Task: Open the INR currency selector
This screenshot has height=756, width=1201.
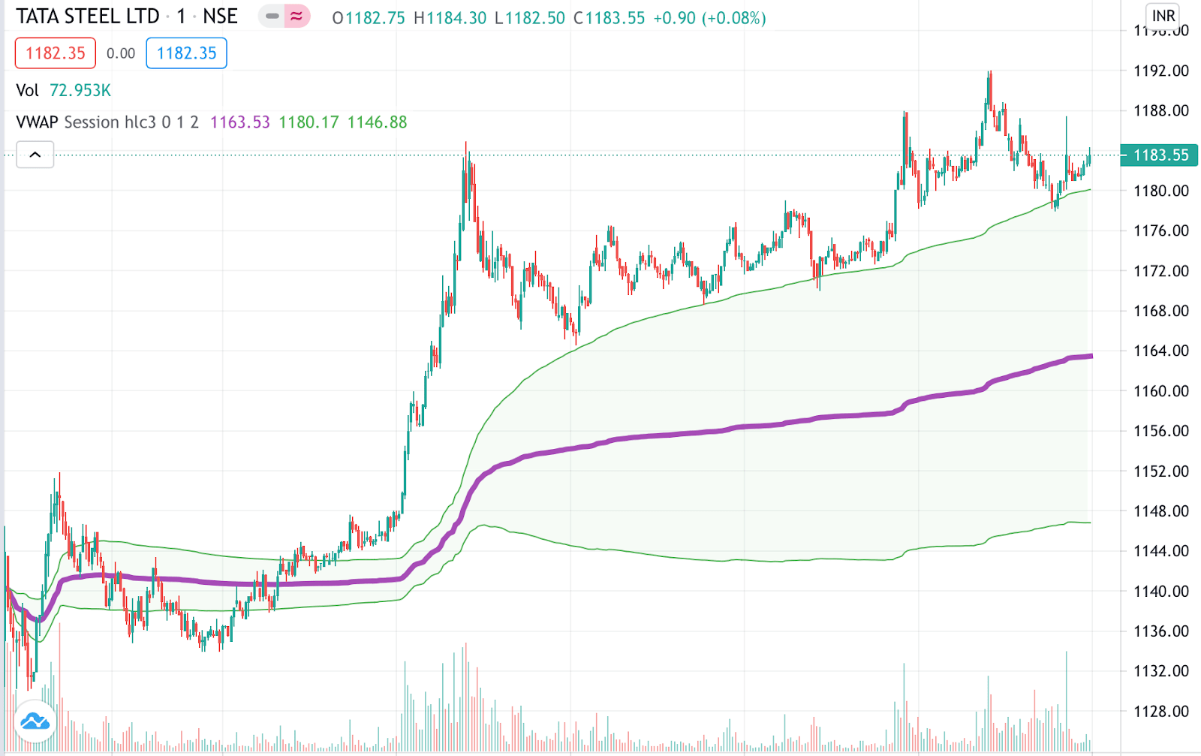Action: [1163, 16]
